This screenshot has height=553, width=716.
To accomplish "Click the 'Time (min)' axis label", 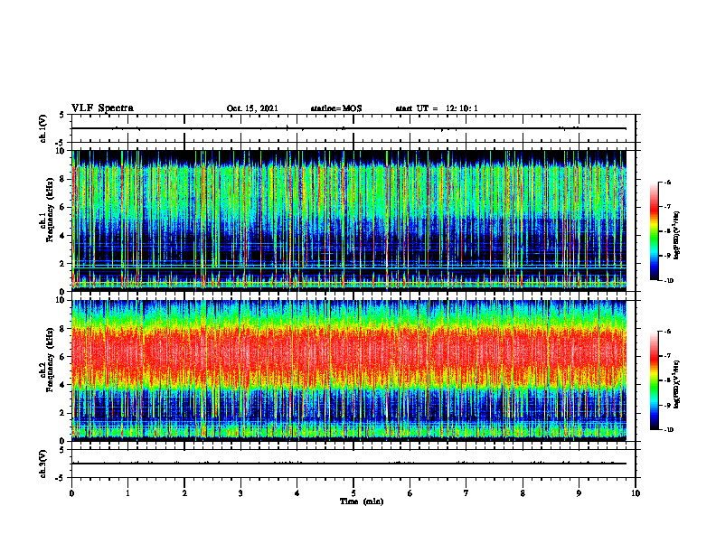I will pyautogui.click(x=362, y=501).
